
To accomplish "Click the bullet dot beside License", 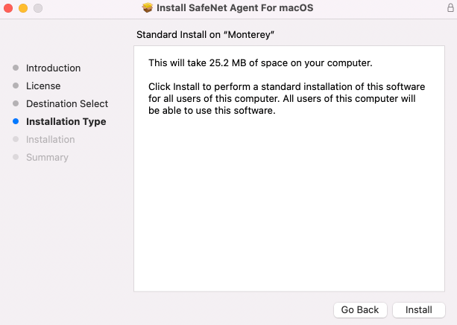I will (x=16, y=86).
